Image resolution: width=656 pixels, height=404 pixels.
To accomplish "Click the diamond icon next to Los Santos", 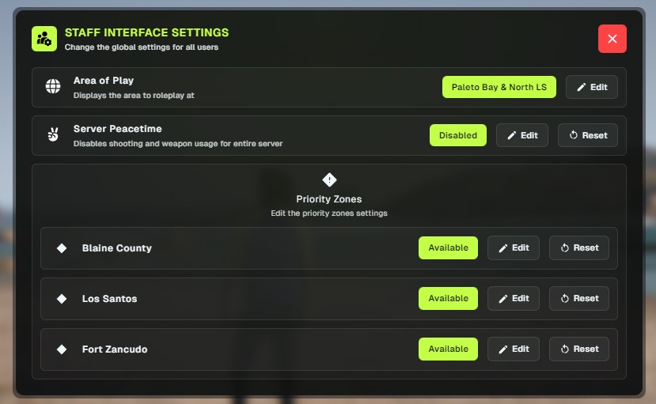I will click(x=62, y=299).
